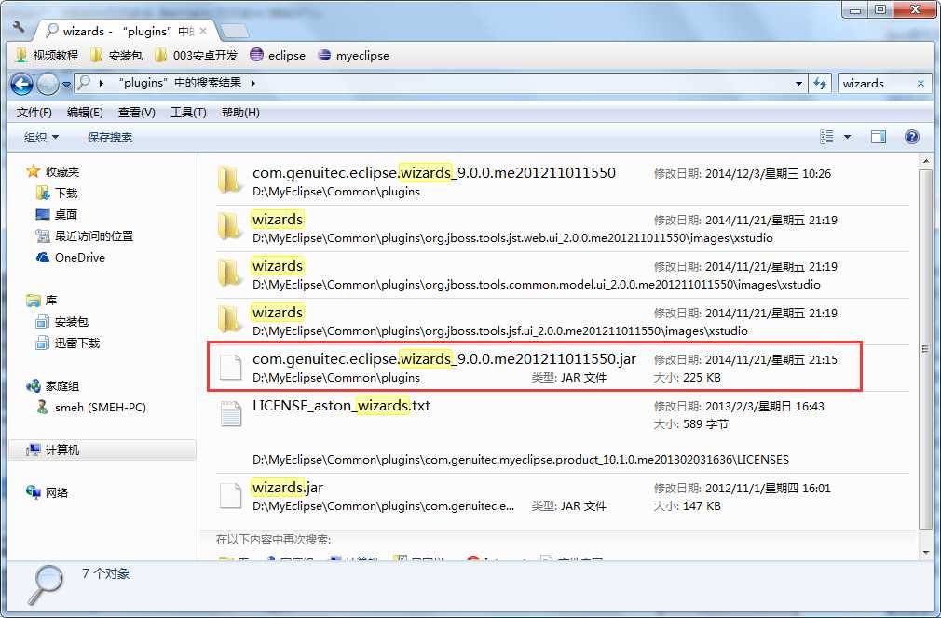Toggle the preview pane icon

(x=877, y=136)
